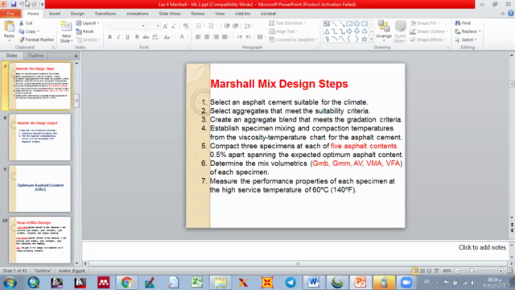Close the Slides/Outline pane

[x=76, y=56]
